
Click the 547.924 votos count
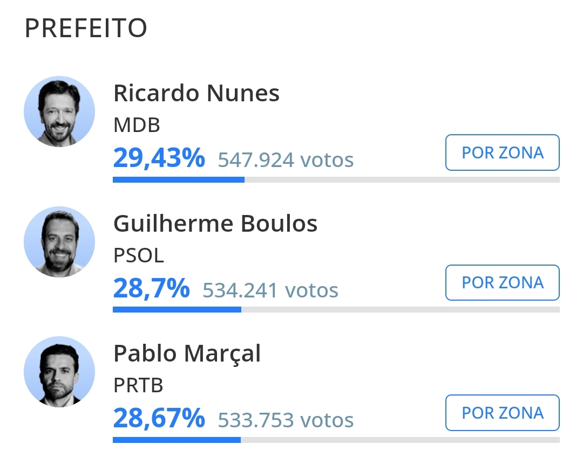pos(286,160)
